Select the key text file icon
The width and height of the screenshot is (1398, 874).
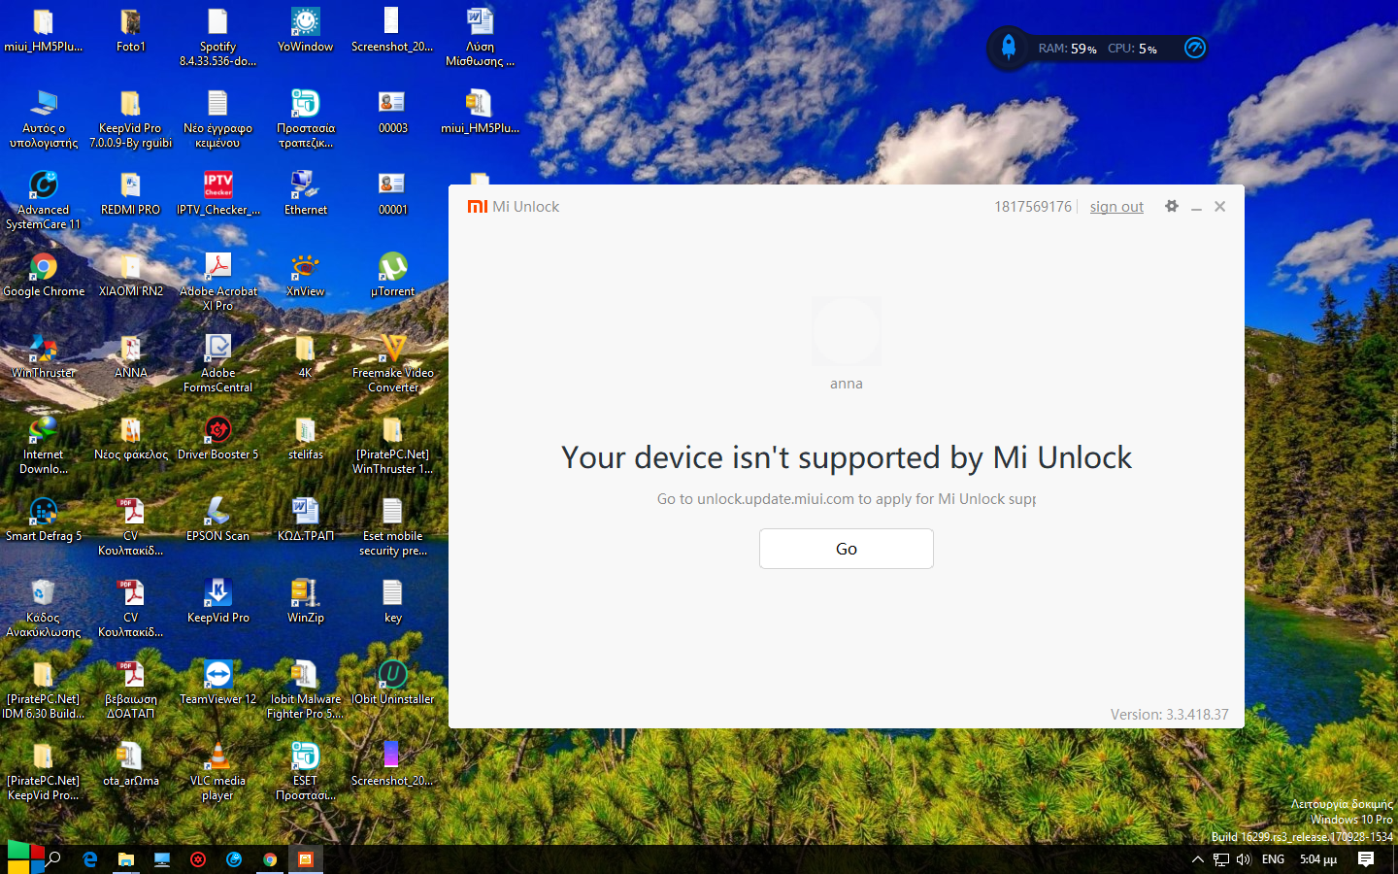(393, 601)
